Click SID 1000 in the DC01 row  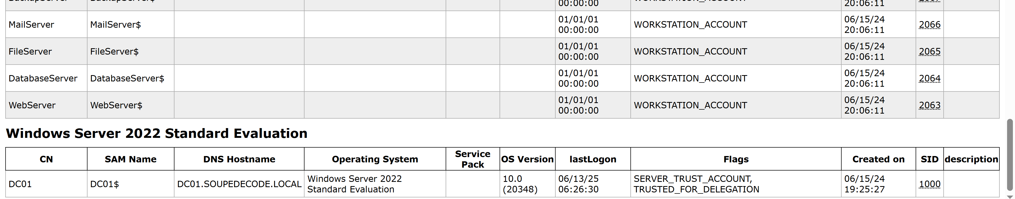tap(930, 184)
